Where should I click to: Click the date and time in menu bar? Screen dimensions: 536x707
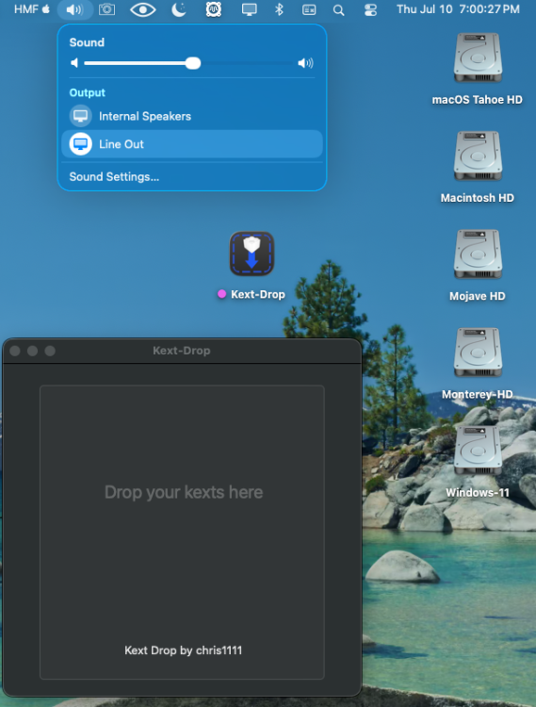[x=458, y=9]
